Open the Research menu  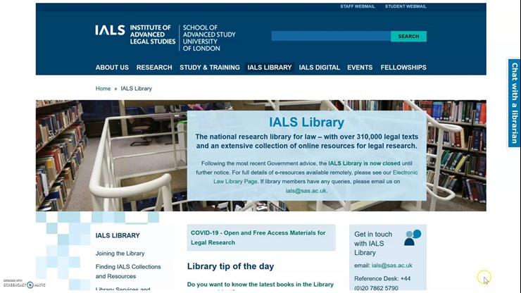tap(154, 68)
